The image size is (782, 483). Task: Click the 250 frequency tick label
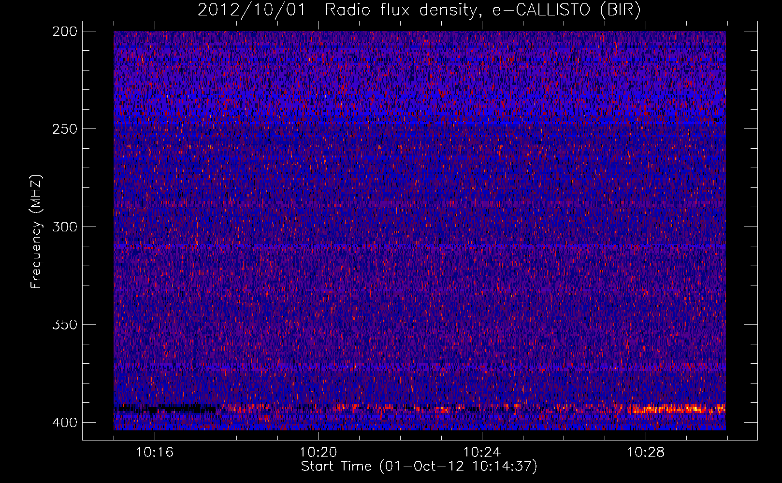click(65, 129)
